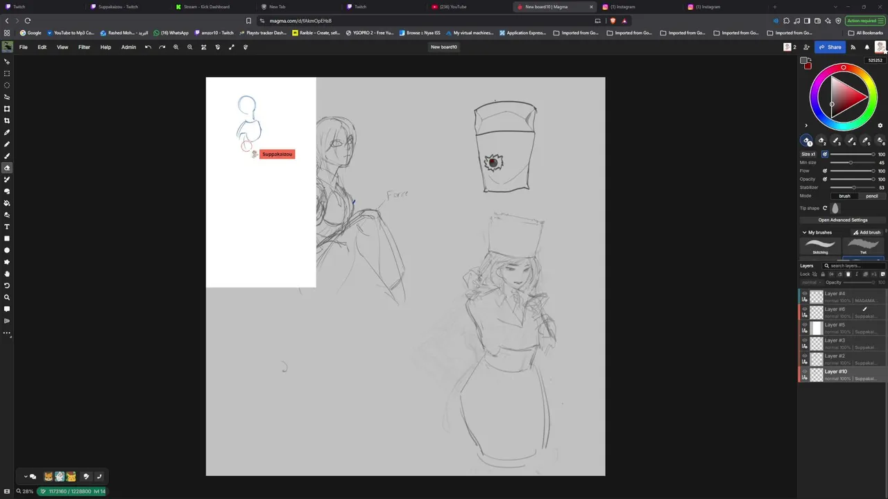The height and width of the screenshot is (499, 888).
Task: Select the Text tool
Action: click(7, 227)
